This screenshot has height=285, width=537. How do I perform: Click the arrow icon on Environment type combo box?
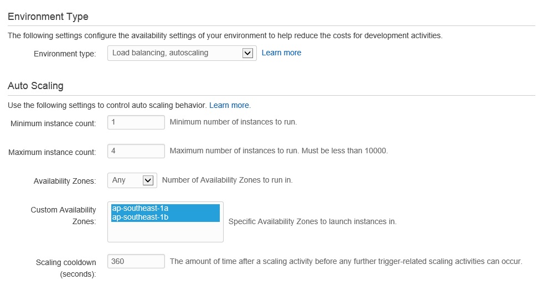point(248,53)
